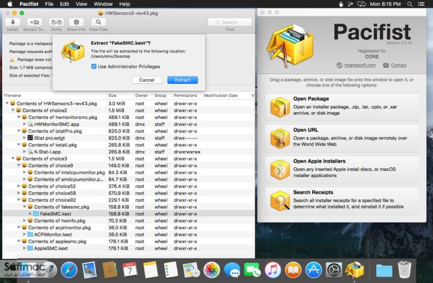
Task: Click the Search Receipts option
Action: tap(342, 201)
